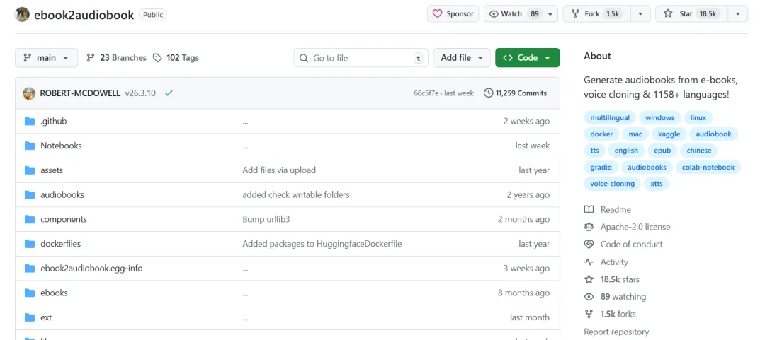The width and height of the screenshot is (765, 340).
Task: Click the repository owner avatar beside ebook2audiobook
Action: point(23,15)
